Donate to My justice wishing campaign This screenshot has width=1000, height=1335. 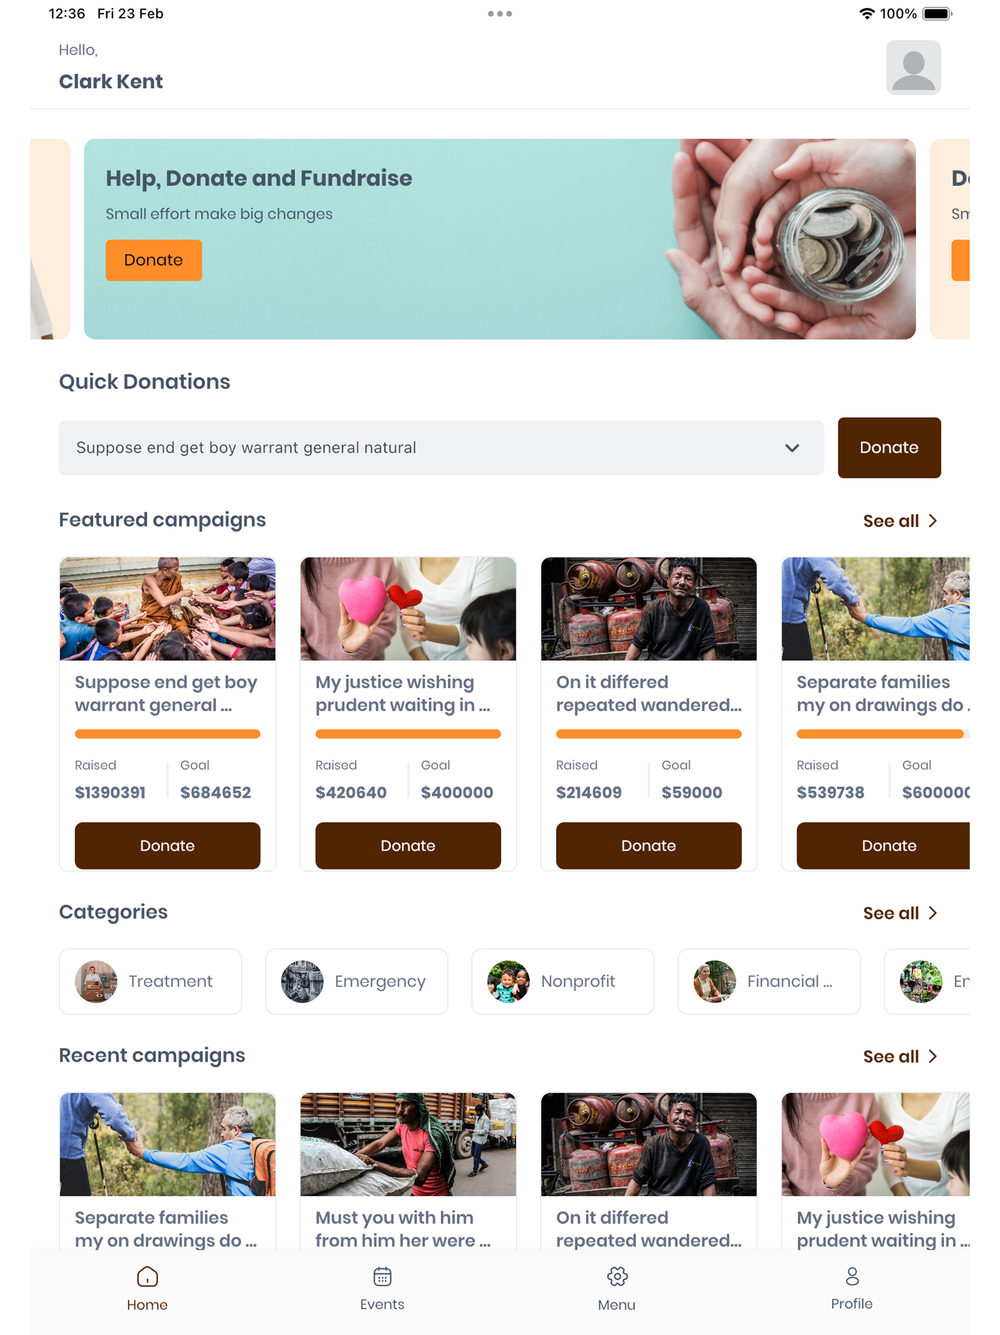[408, 845]
